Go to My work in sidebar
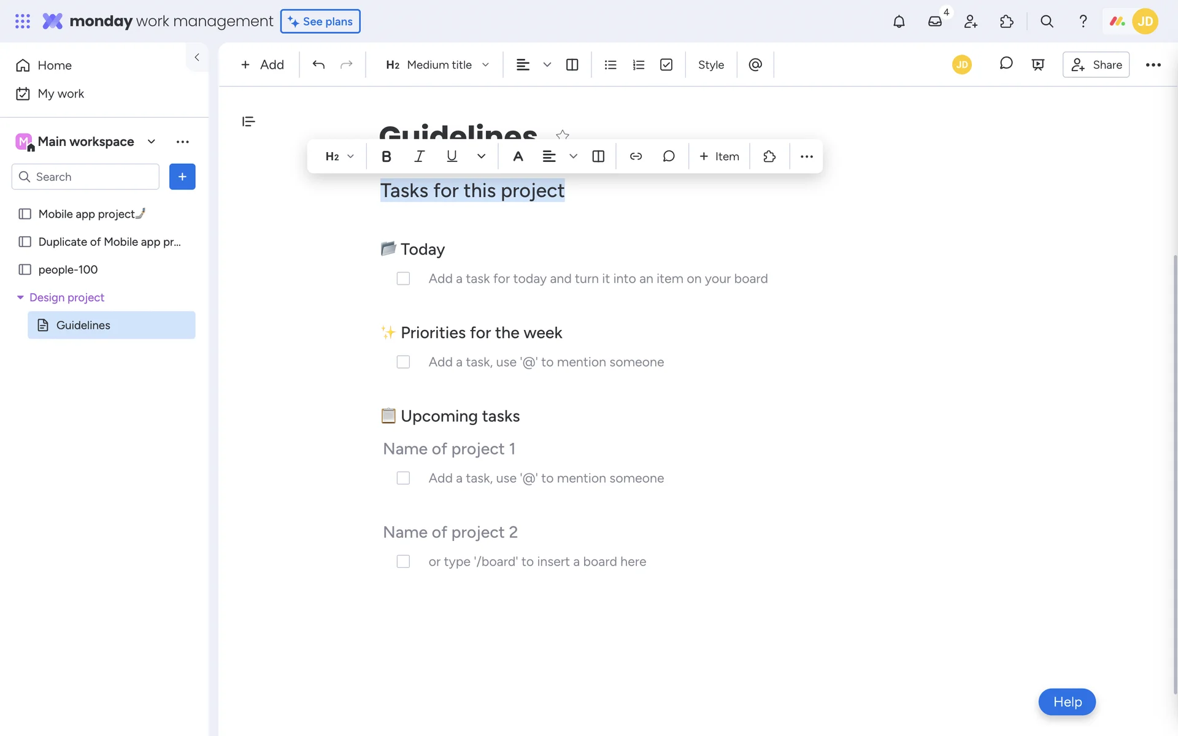Image resolution: width=1178 pixels, height=736 pixels. 60,94
